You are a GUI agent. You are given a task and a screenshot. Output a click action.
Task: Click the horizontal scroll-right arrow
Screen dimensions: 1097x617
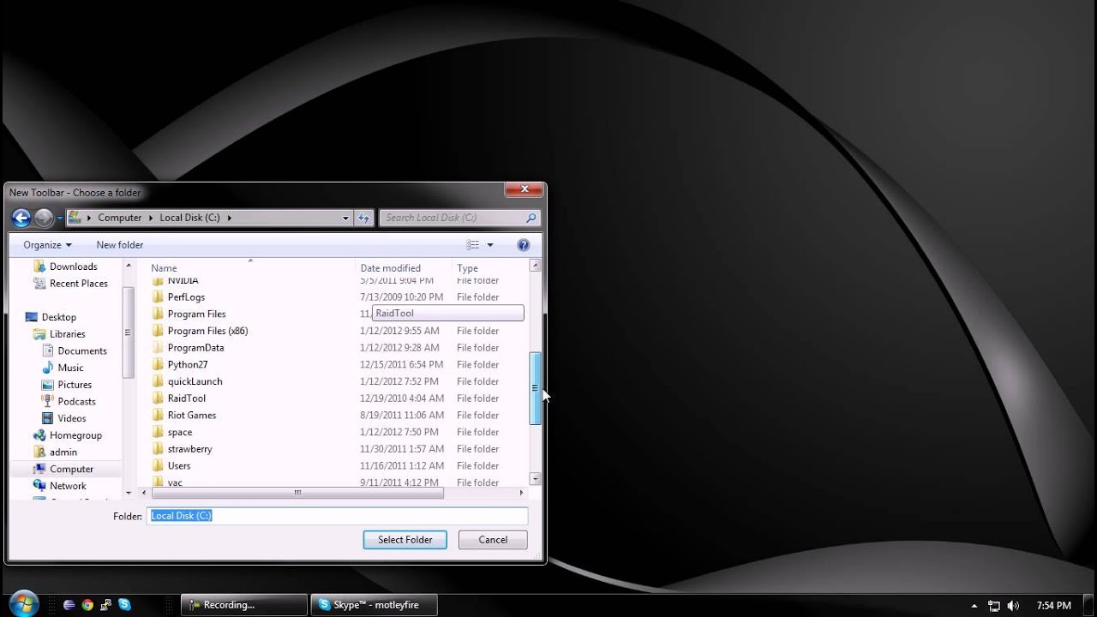point(521,493)
